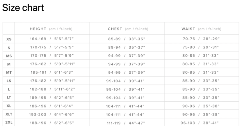This screenshot has width=242, height=129.
Task: Click the MT size row label
Action: pyautogui.click(x=9, y=73)
